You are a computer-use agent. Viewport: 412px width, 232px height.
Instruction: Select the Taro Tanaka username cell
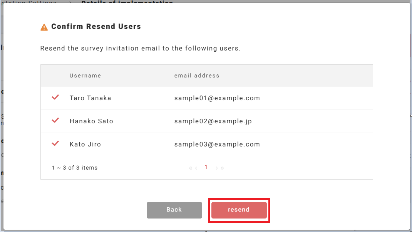pos(90,98)
